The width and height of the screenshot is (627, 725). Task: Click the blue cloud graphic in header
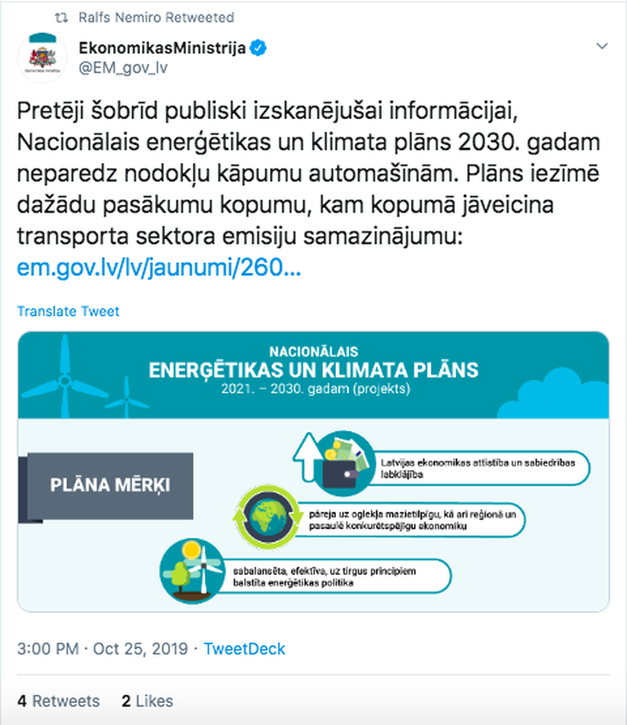click(553, 394)
